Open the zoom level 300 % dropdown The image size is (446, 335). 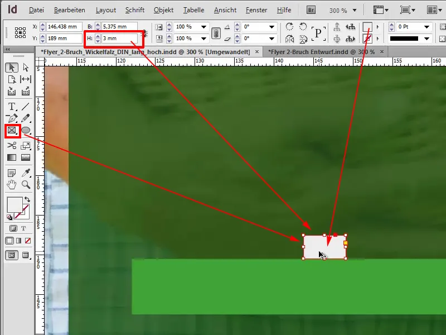355,11
